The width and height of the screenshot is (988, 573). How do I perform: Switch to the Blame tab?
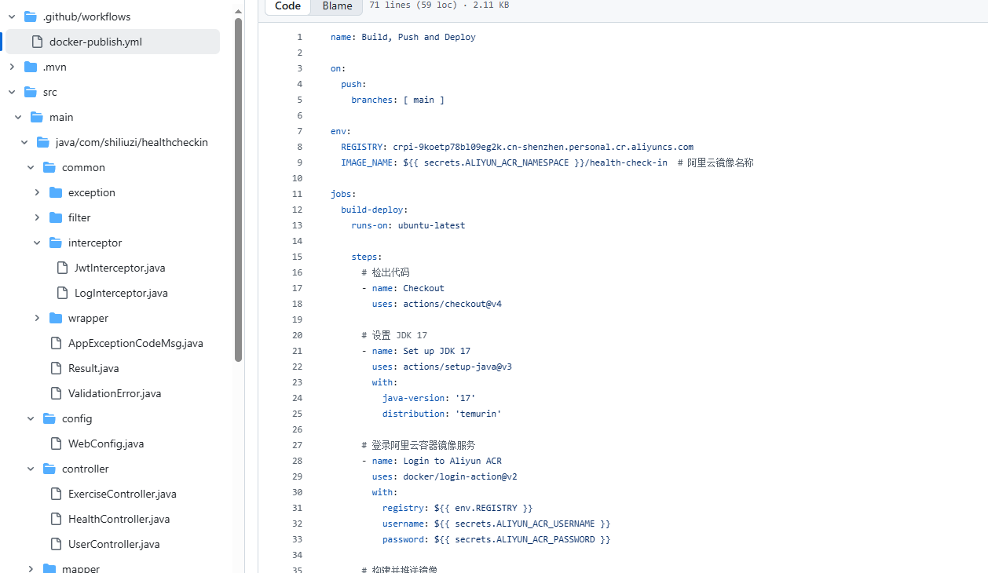point(338,6)
